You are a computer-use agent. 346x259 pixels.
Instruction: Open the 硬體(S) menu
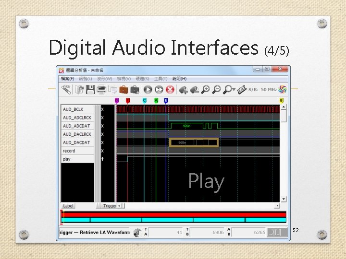pos(142,79)
